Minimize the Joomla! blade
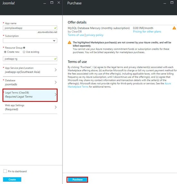This screenshot has width=177, height=184. (x=45, y=4)
